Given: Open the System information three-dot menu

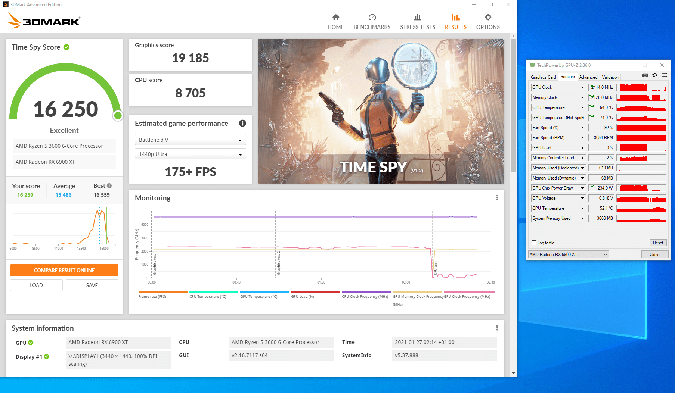Looking at the screenshot, I should pyautogui.click(x=497, y=328).
